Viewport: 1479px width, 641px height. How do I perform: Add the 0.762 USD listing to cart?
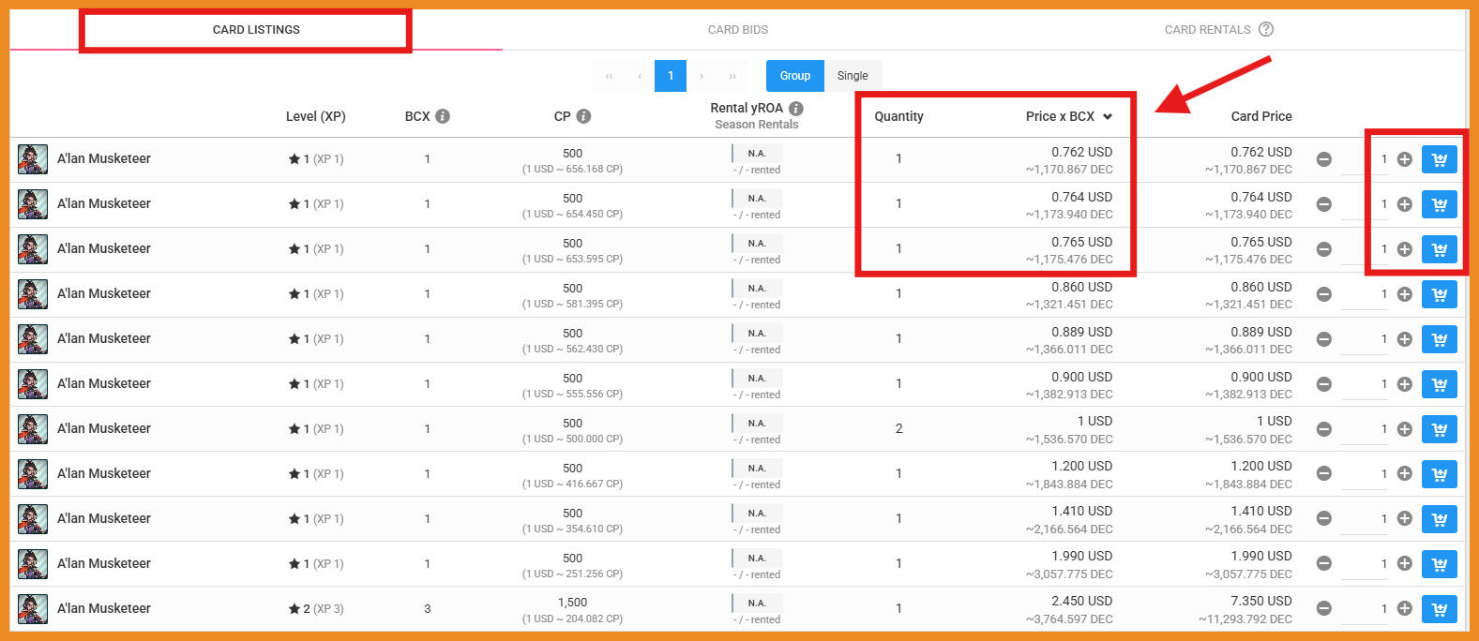click(x=1439, y=159)
